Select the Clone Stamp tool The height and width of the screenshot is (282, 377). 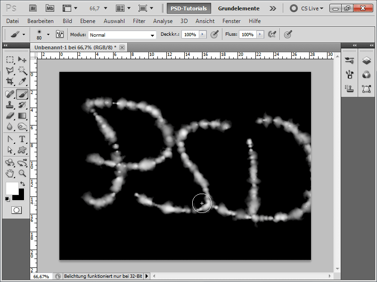(x=10, y=105)
